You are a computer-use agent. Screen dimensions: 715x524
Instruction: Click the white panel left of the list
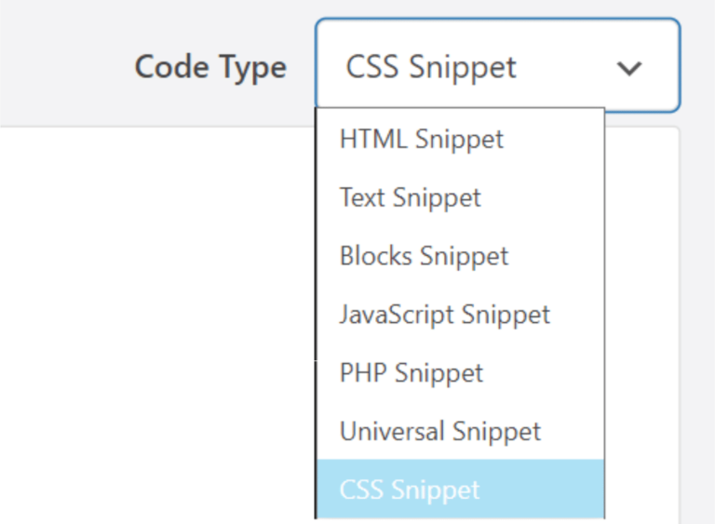(158, 326)
